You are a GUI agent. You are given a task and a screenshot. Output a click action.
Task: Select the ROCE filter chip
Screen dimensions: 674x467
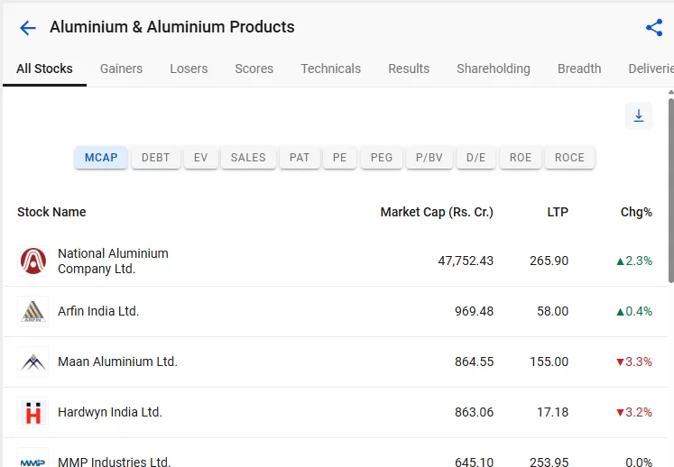[x=569, y=158]
